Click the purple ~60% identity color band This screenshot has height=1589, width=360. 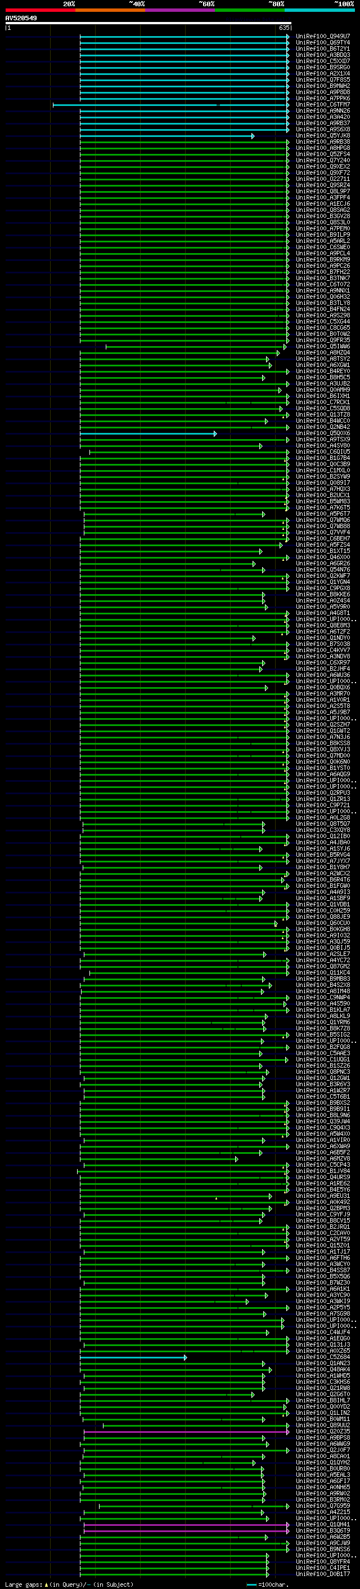tap(181, 10)
